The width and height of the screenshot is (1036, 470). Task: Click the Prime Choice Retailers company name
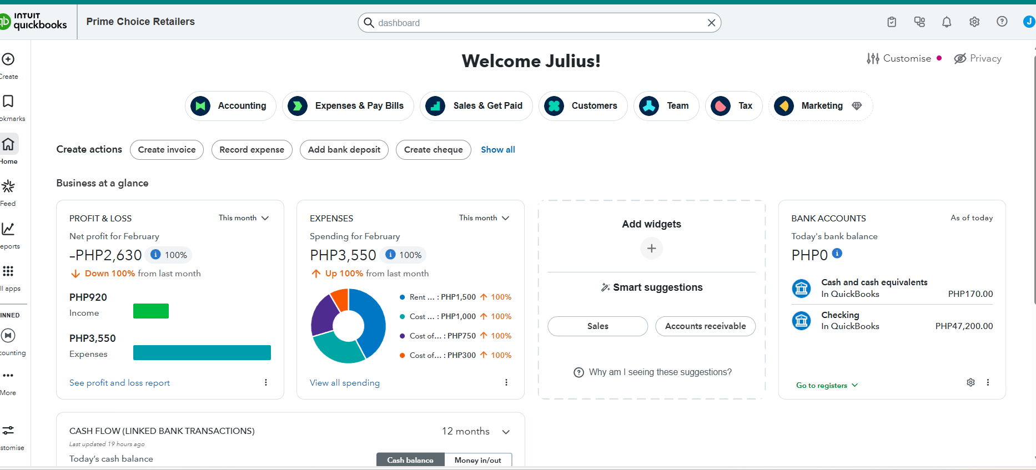(140, 22)
